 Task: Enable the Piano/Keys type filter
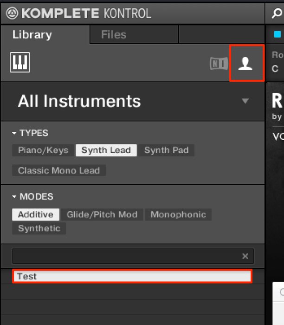pos(43,150)
